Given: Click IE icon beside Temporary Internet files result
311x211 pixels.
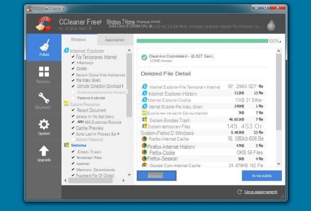Looking at the screenshot, I should click(145, 87).
